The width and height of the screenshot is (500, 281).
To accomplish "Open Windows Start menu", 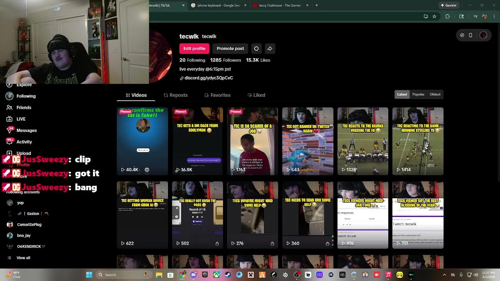I will [89, 275].
